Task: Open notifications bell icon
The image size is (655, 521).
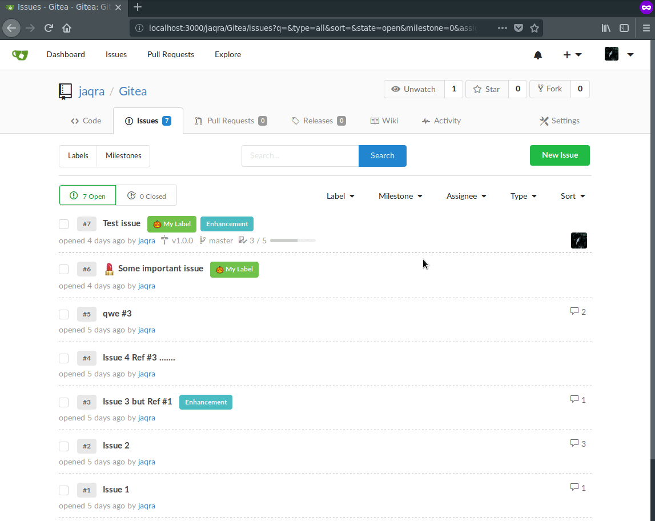Action: 538,55
